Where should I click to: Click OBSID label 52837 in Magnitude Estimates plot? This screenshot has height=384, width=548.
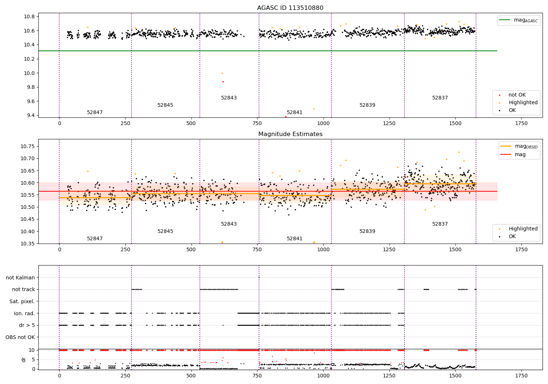click(440, 224)
